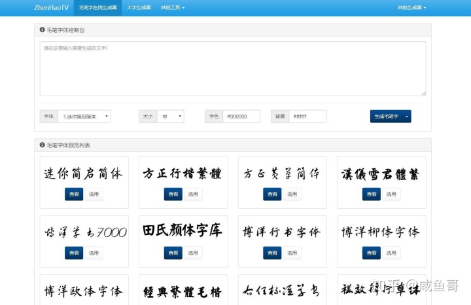Image resolution: width=471 pixels, height=305 pixels.
Task: Expand the 其他生成器 menu at top right
Action: 412,8
